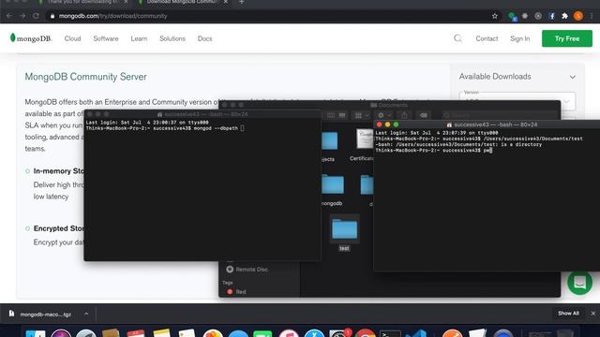The height and width of the screenshot is (337, 600).
Task: Open Terminal from the Dock
Action: (390, 334)
